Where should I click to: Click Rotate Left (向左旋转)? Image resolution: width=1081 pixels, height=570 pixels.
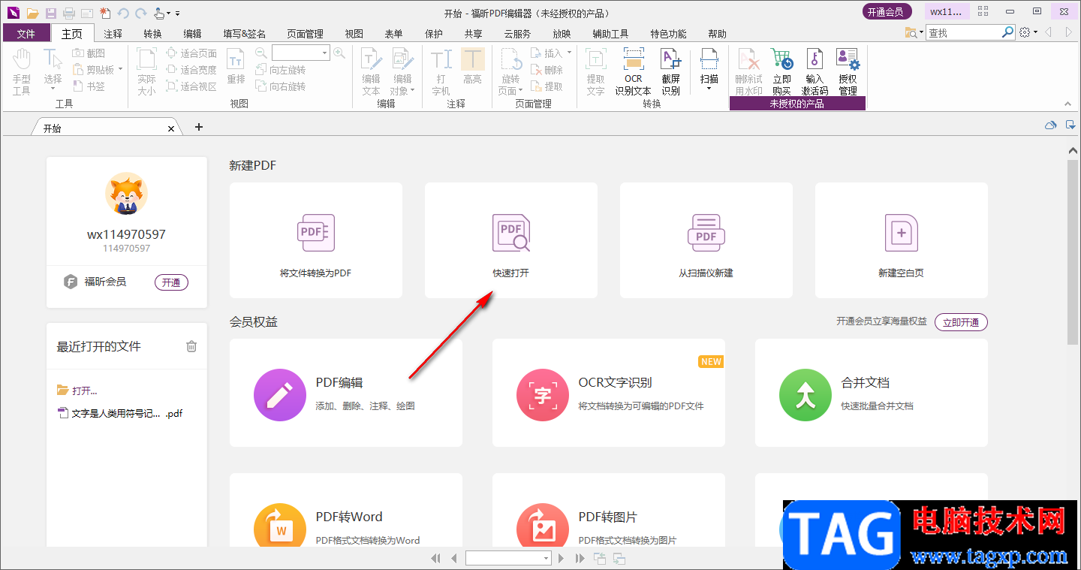(x=281, y=70)
